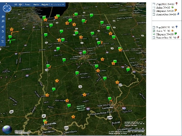Rotate the map view clockwise
Viewport: 182px width, 136px height.
(3, 27)
